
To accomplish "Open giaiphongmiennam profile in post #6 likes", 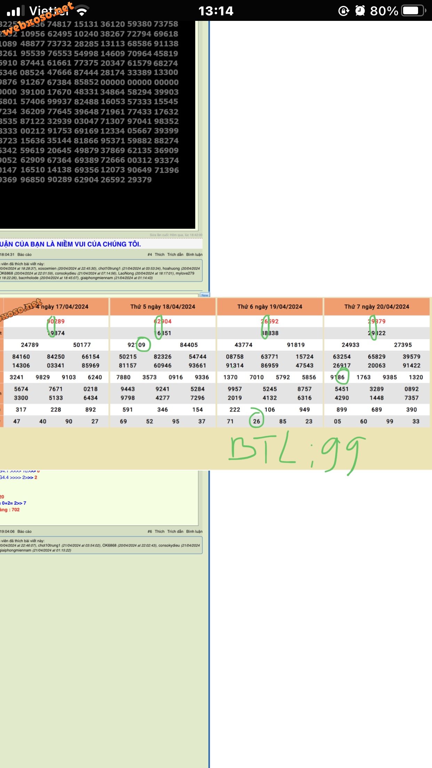I will pyautogui.click(x=15, y=550).
